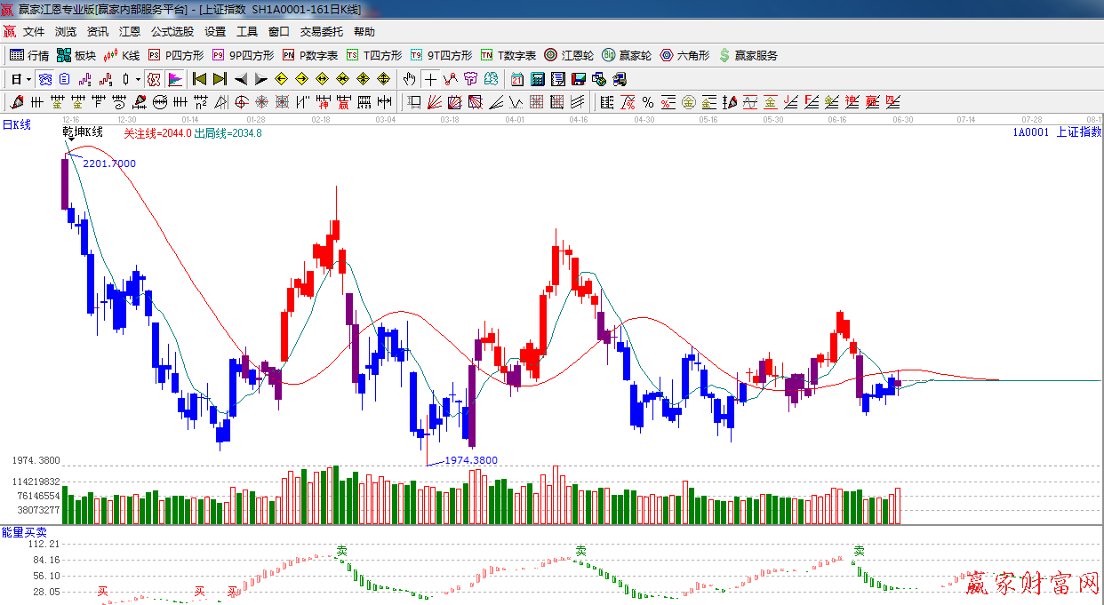Click the P四方形 toolbar button

point(177,55)
